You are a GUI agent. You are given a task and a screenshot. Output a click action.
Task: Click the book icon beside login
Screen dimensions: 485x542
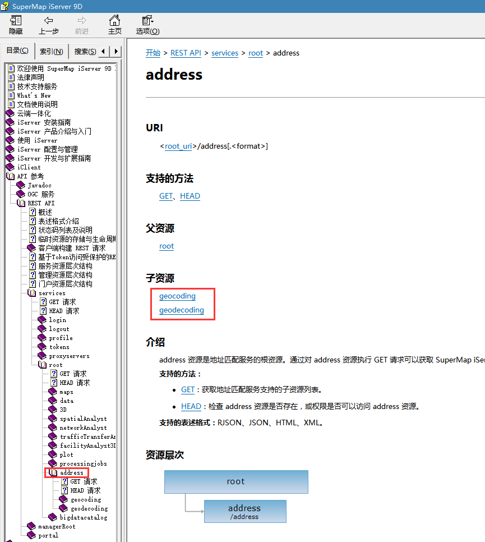pos(42,320)
